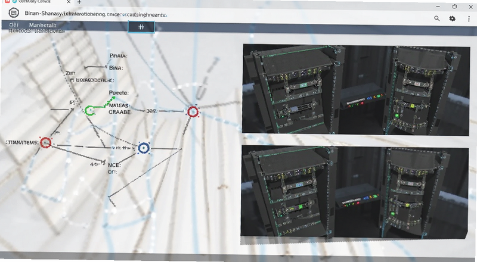Open the settings gear icon
The height and width of the screenshot is (262, 477).
[x=453, y=18]
